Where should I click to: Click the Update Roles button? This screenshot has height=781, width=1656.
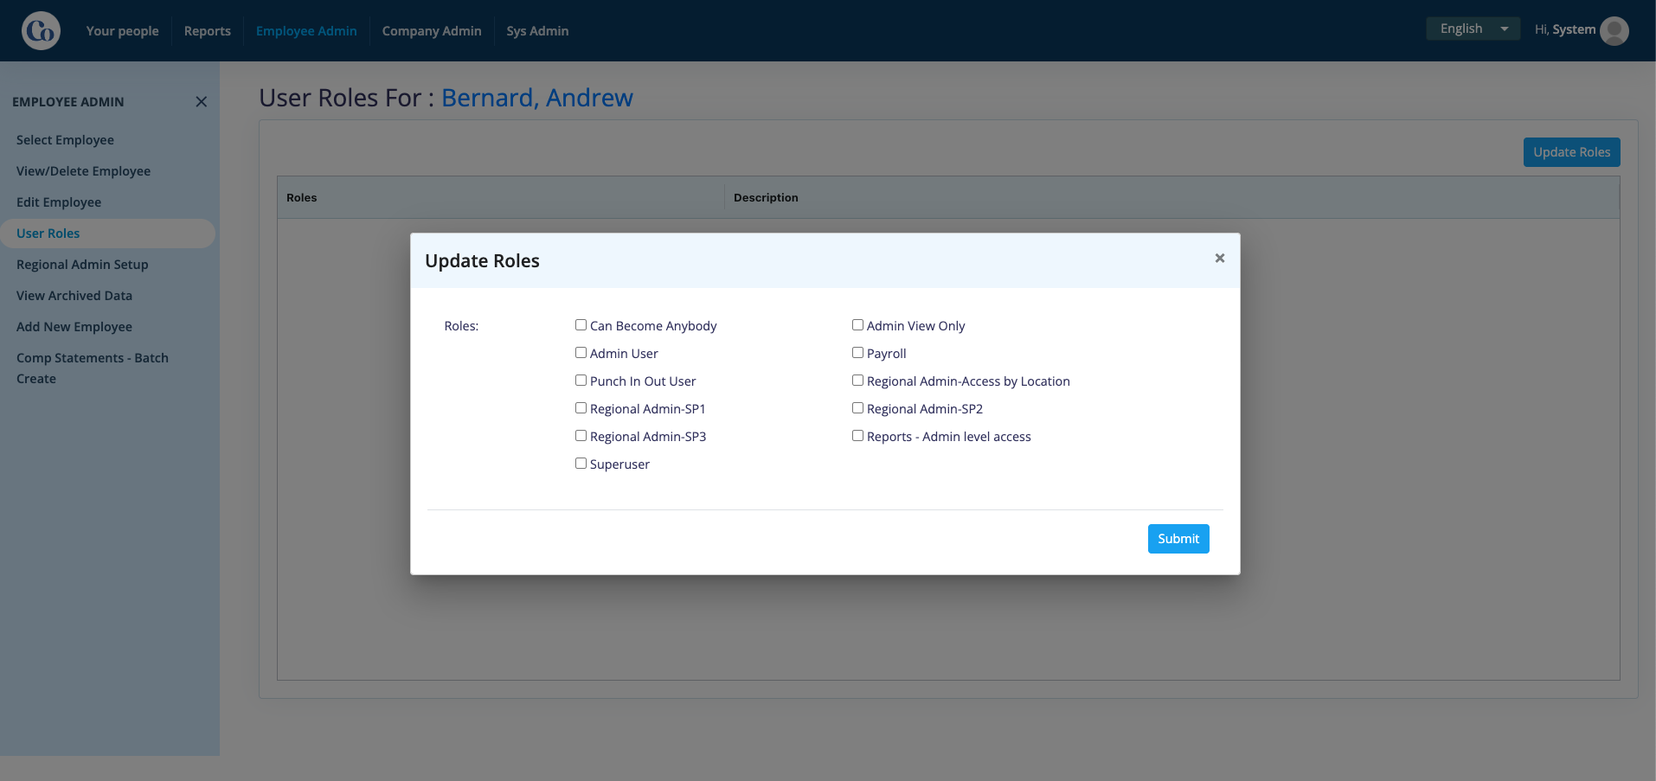1571,152
